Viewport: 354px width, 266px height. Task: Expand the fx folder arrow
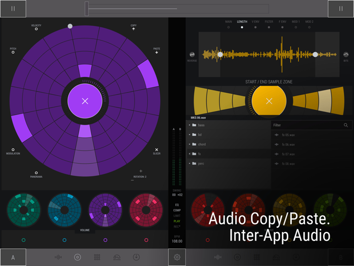(x=190, y=154)
